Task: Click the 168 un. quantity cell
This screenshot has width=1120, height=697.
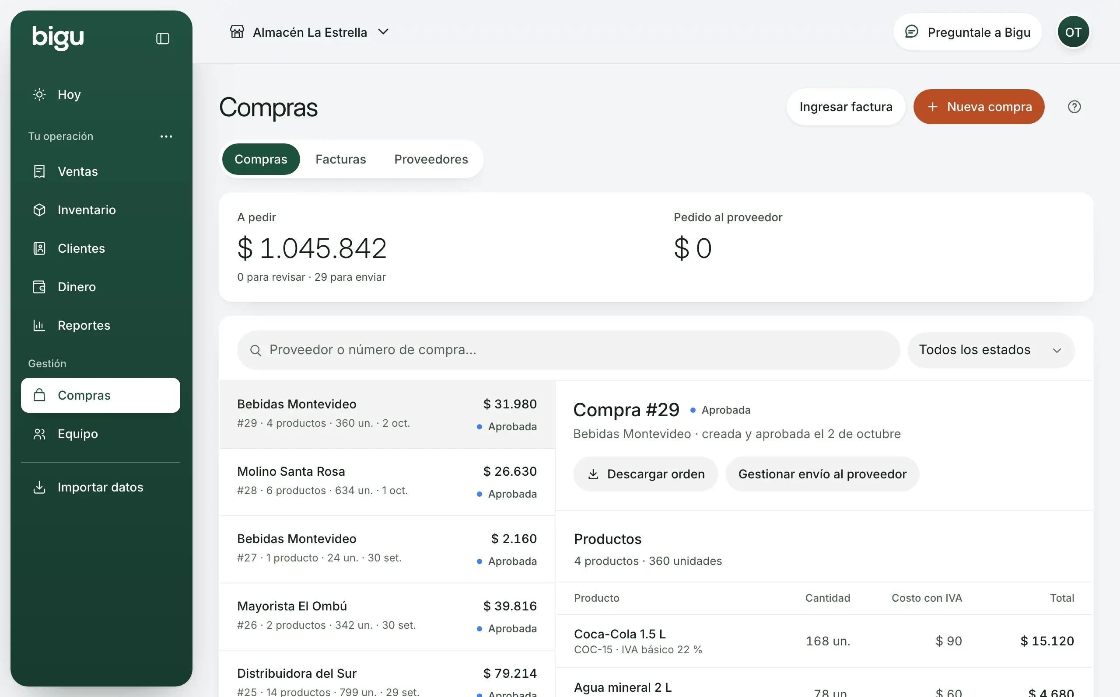Action: click(828, 641)
